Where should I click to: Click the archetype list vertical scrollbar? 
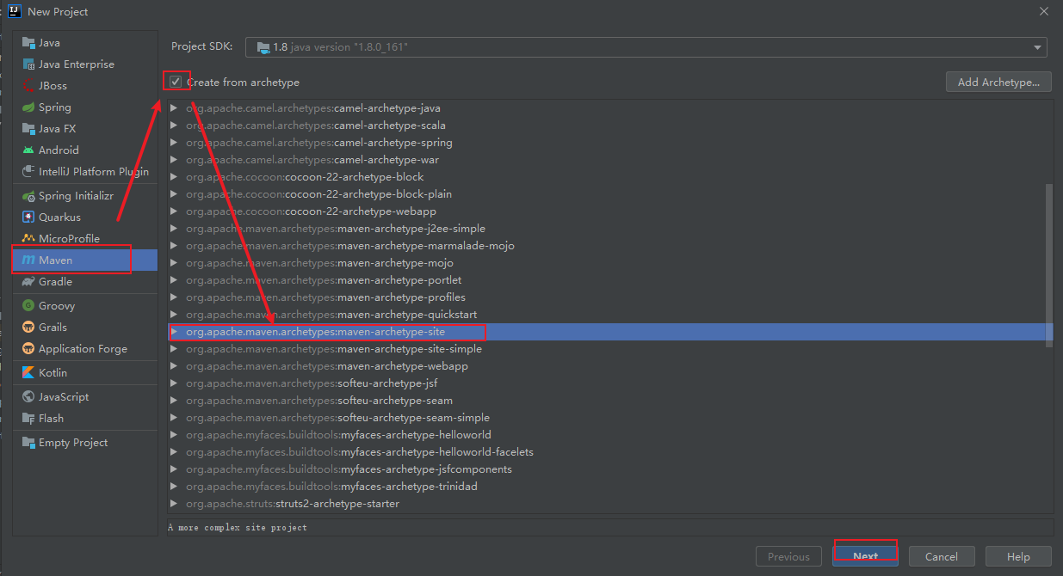[x=1048, y=265]
